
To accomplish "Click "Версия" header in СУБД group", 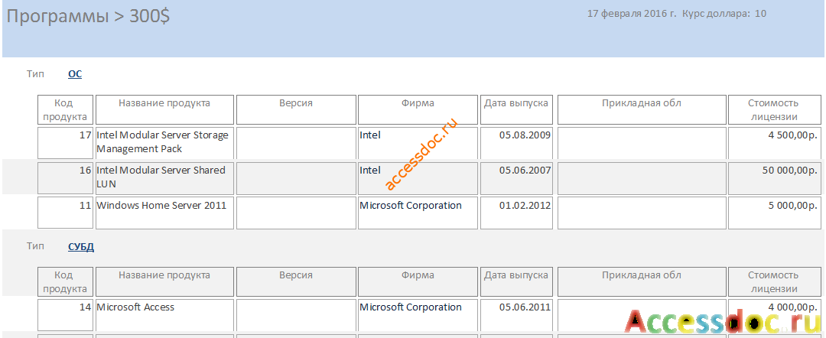I will (296, 281).
